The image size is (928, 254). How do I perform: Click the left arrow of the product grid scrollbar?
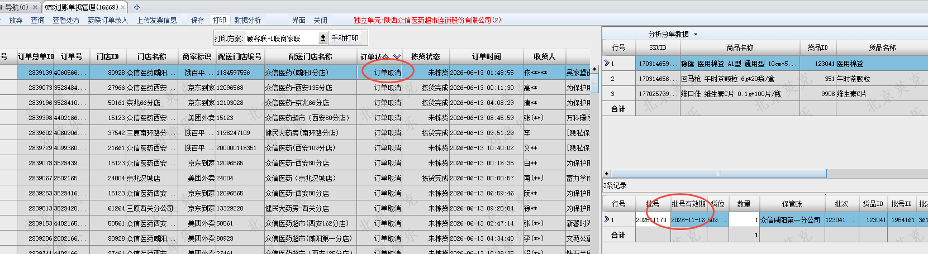click(x=607, y=174)
